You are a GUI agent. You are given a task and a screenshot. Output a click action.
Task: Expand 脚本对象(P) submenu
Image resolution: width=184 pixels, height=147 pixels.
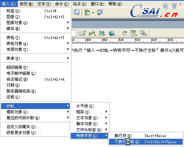[x=90, y=124]
